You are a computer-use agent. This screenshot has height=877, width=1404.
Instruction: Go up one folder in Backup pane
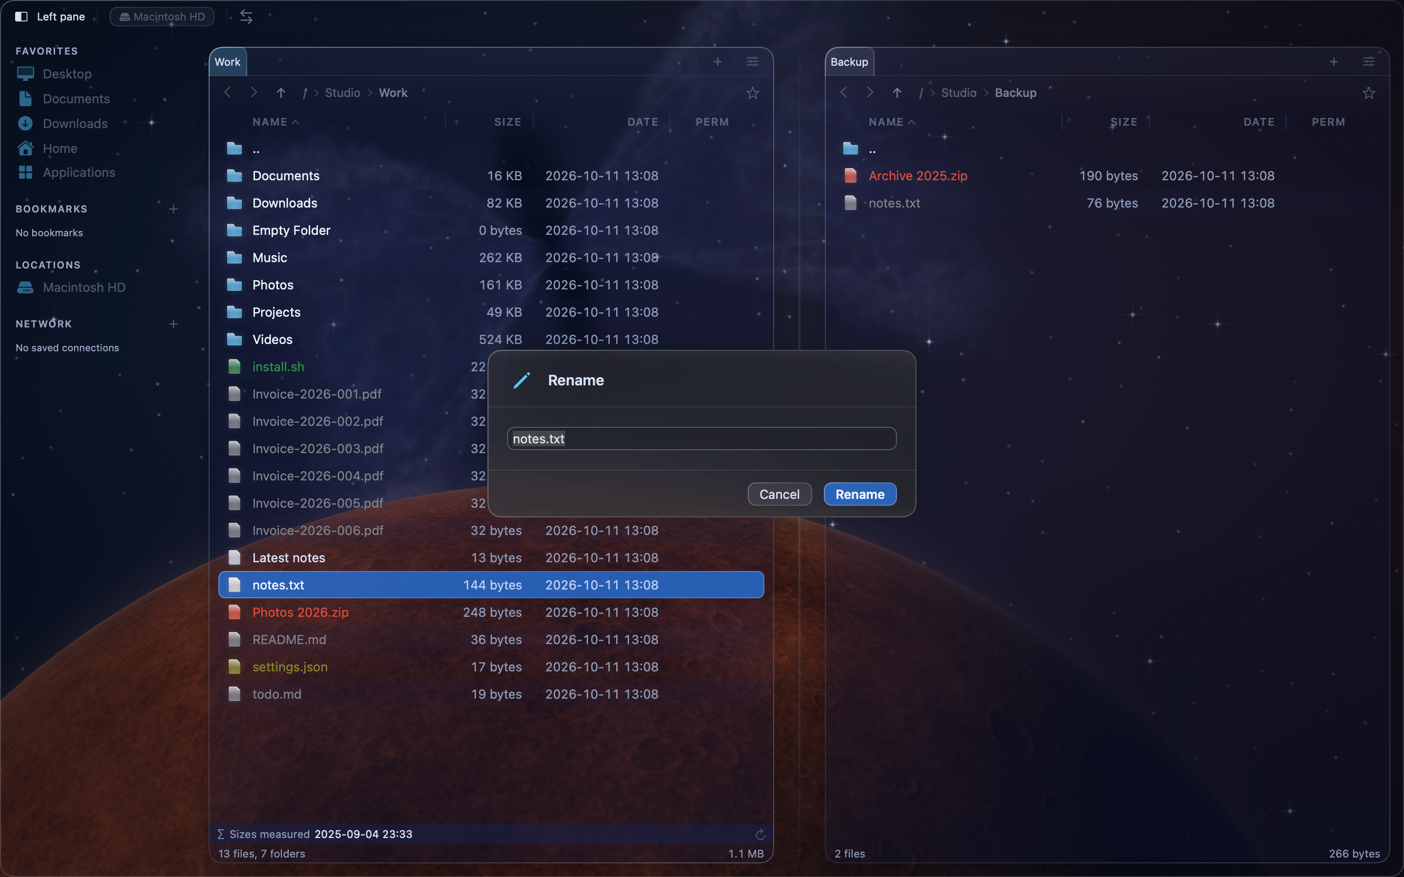(897, 93)
